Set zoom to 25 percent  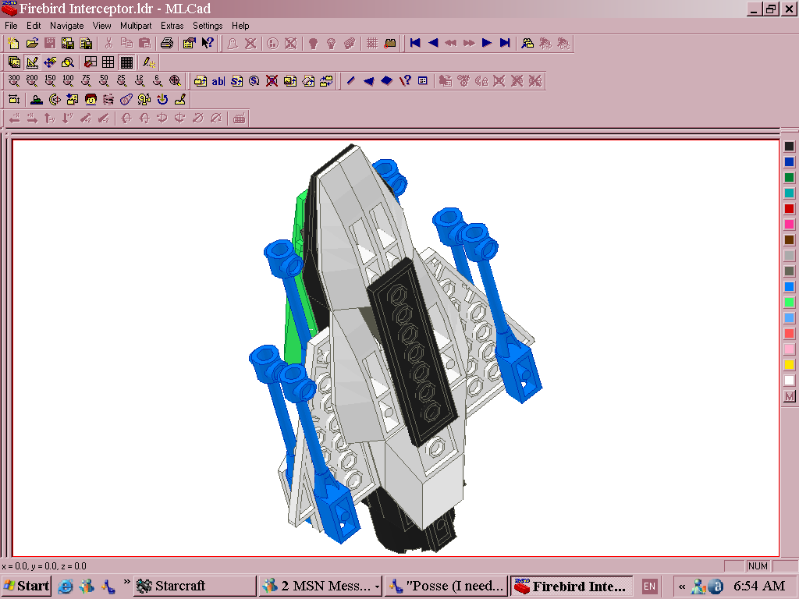(x=121, y=80)
